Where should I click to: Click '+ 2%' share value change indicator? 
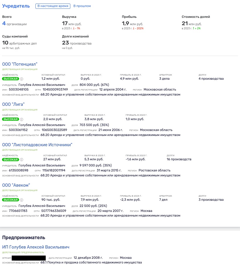tap(197, 28)
